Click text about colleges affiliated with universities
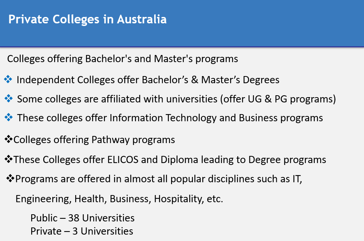 tap(176, 99)
